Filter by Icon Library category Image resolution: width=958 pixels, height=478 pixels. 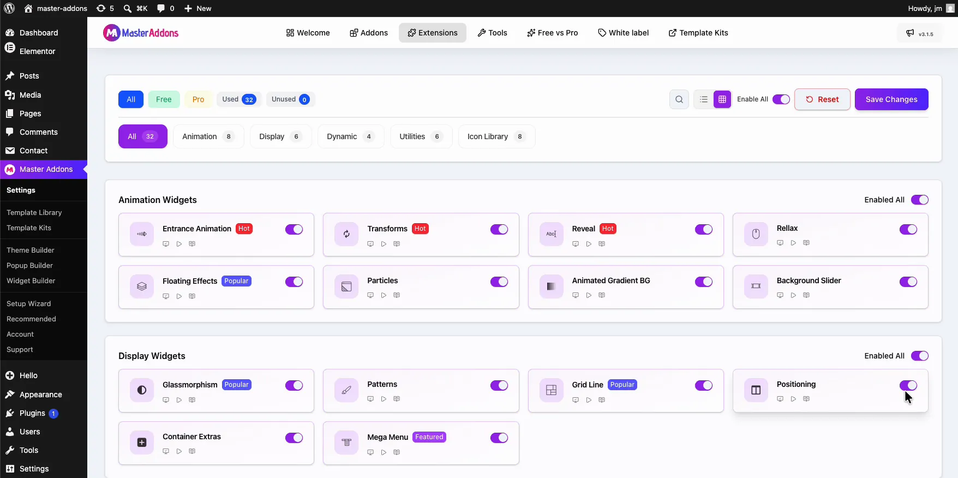pos(496,136)
